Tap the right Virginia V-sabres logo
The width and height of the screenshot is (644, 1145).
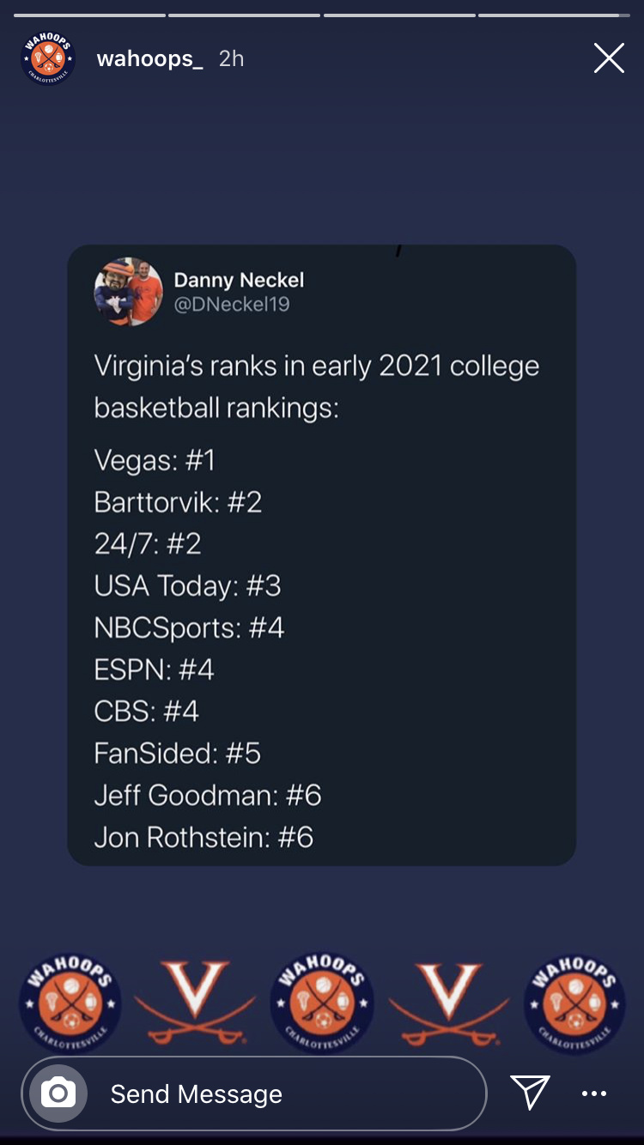(448, 1003)
